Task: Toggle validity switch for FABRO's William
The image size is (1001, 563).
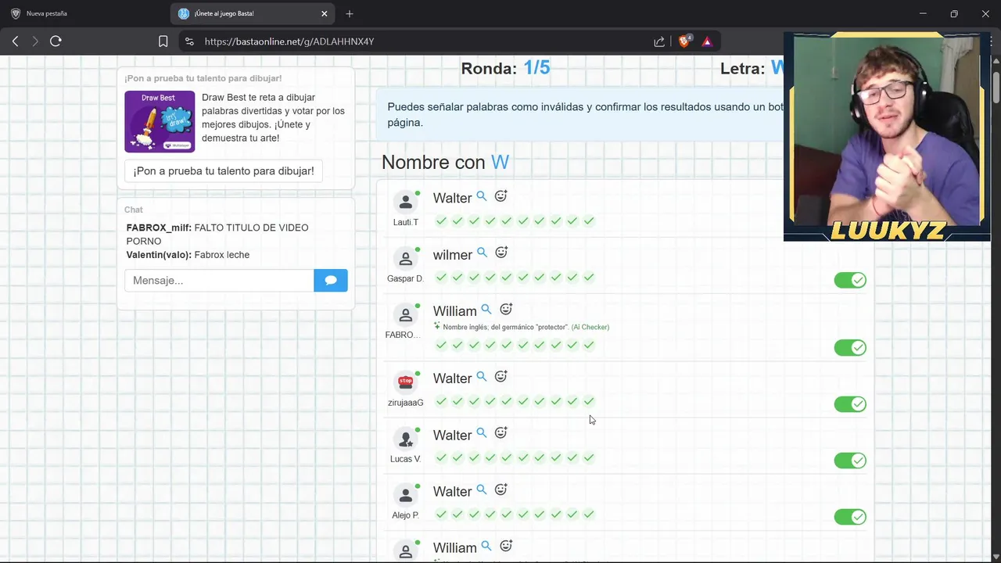Action: click(x=850, y=347)
